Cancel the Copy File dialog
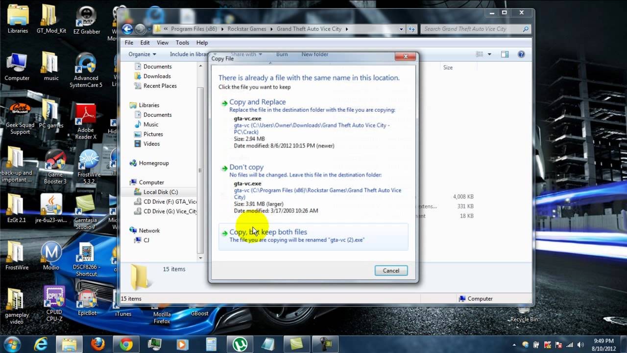Screen dimensions: 627x353 tap(391, 271)
